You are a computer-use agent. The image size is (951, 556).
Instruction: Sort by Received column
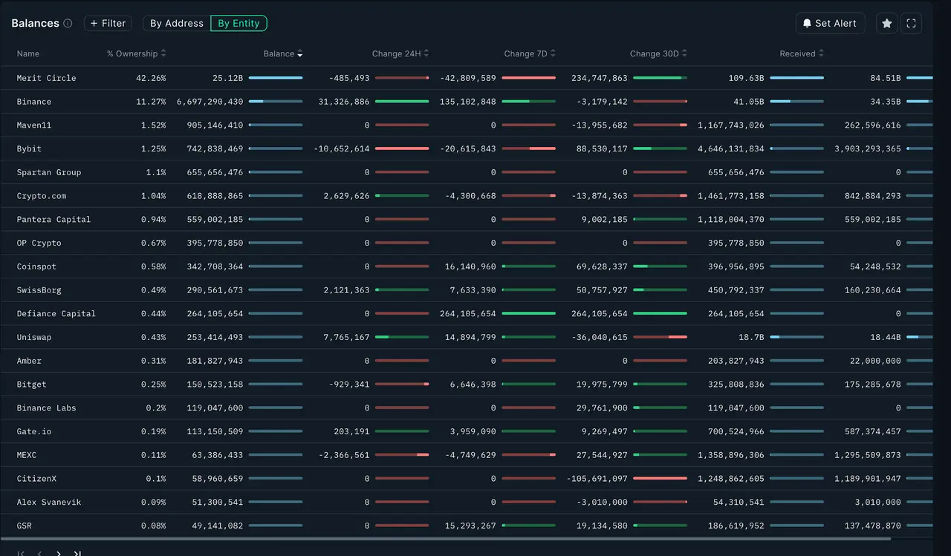tap(802, 53)
